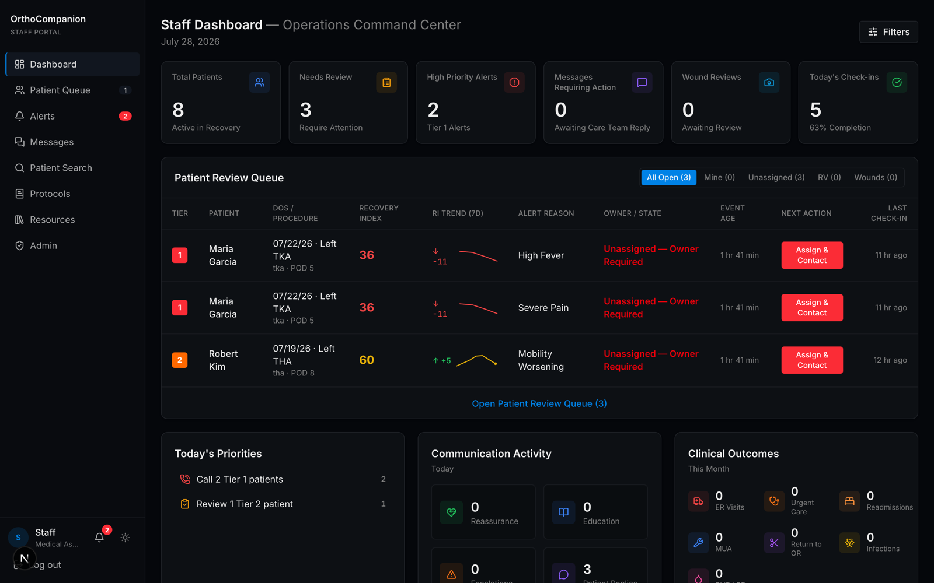934x583 pixels.
Task: Click the Admin shield icon
Action: click(x=19, y=245)
